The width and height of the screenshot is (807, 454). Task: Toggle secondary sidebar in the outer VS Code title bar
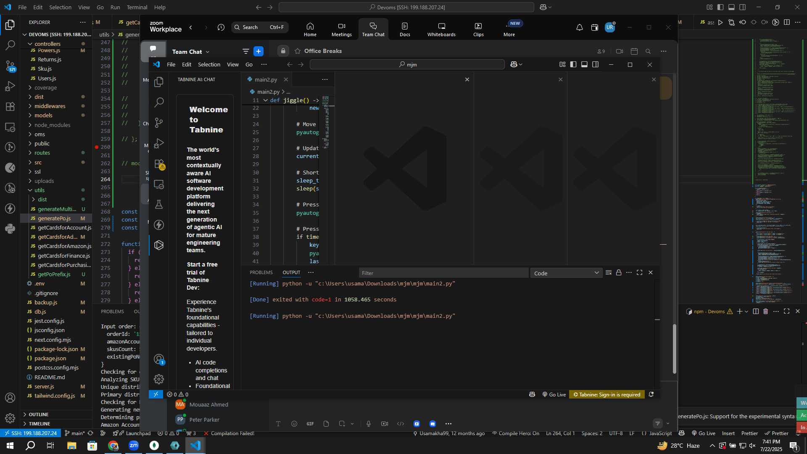[x=743, y=7]
